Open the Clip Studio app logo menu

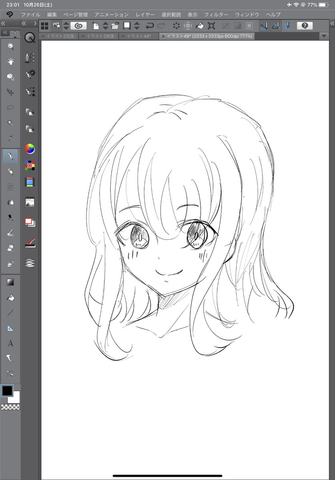pyautogui.click(x=10, y=14)
